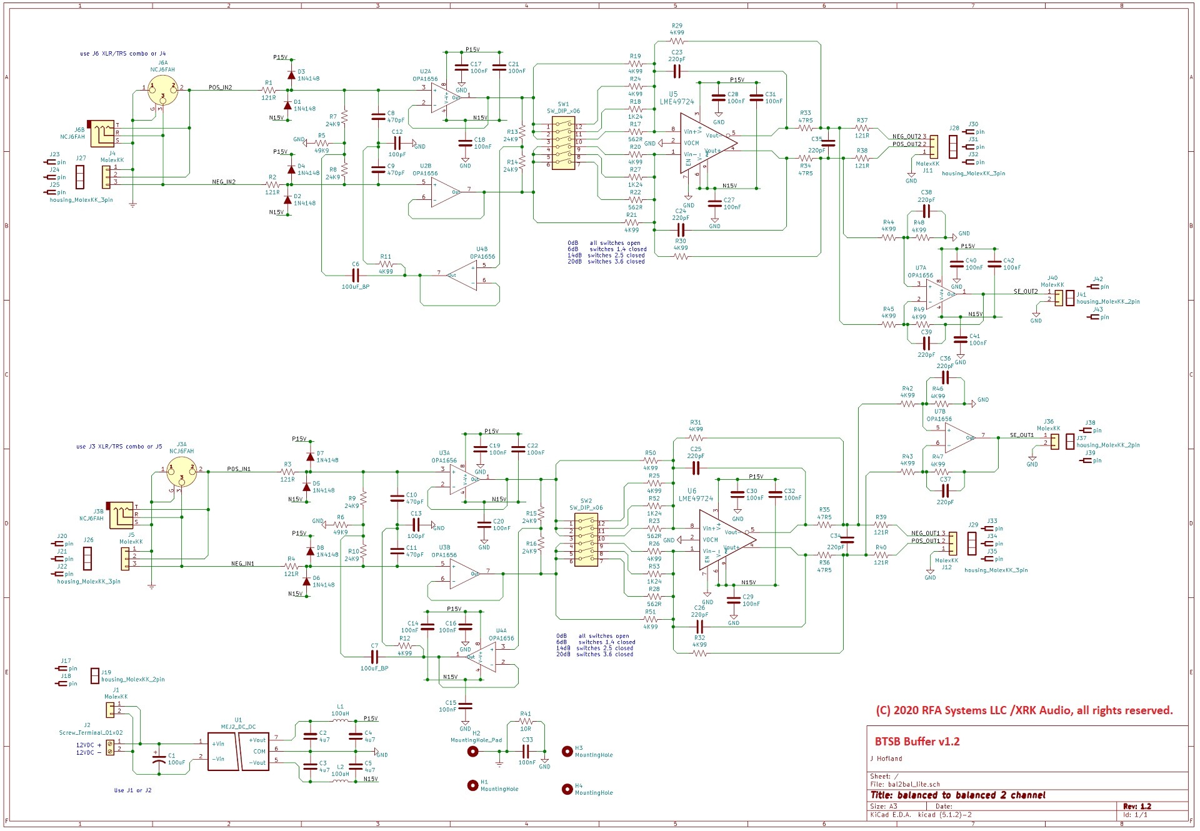Select the 'KiCad E.D.A. kicad (5.1.2)-2' text
Screen dimensions: 1200x831
click(921, 815)
